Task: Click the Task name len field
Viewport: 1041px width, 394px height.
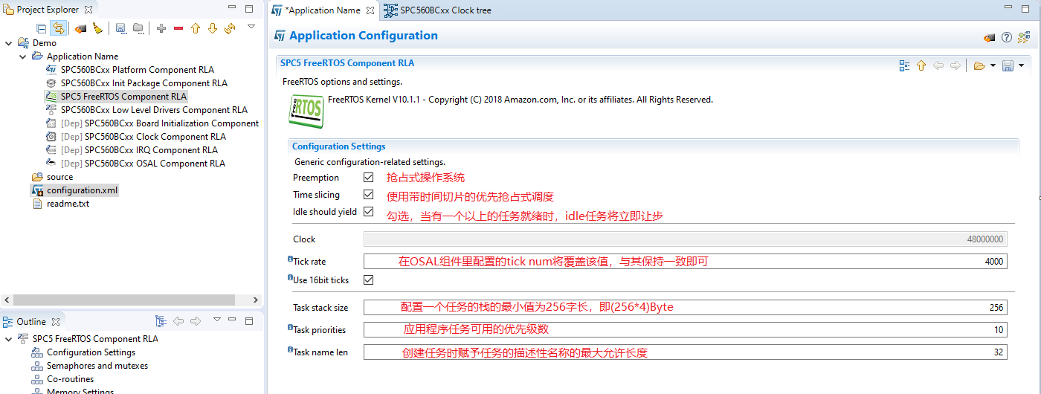Action: (x=685, y=352)
